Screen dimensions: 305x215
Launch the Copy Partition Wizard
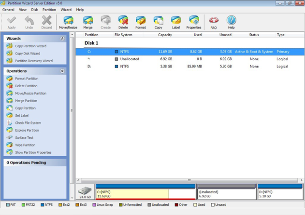[x=30, y=46]
